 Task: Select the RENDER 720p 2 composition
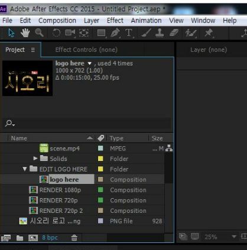61,210
